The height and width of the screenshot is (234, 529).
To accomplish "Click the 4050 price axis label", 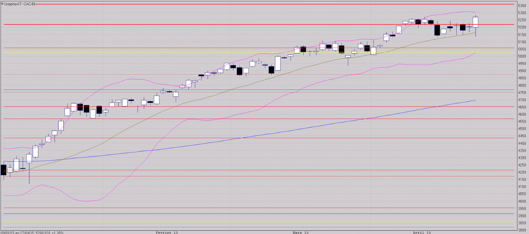I will [522, 194].
